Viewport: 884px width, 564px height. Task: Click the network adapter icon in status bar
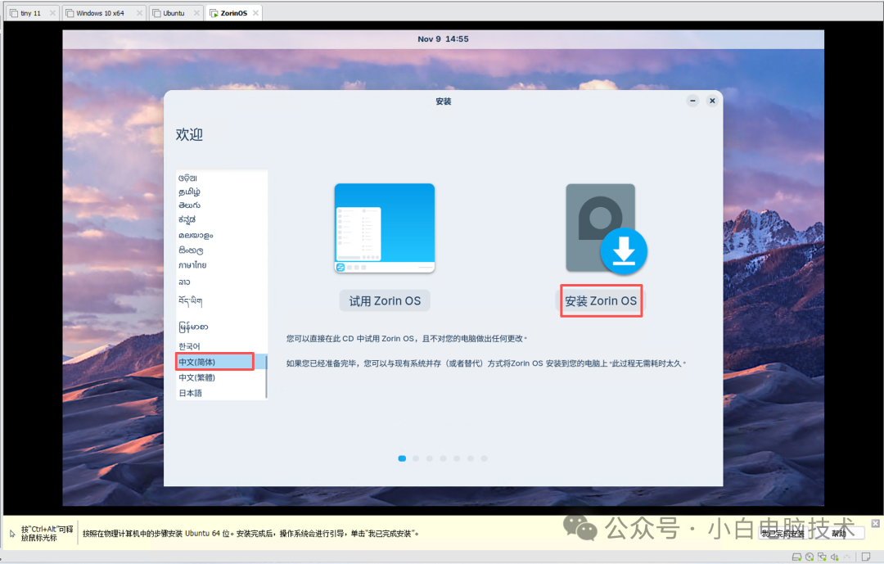coord(822,557)
